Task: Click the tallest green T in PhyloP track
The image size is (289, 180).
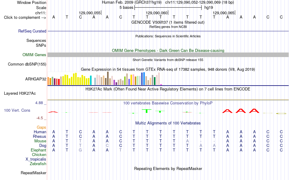Action: click(x=147, y=111)
